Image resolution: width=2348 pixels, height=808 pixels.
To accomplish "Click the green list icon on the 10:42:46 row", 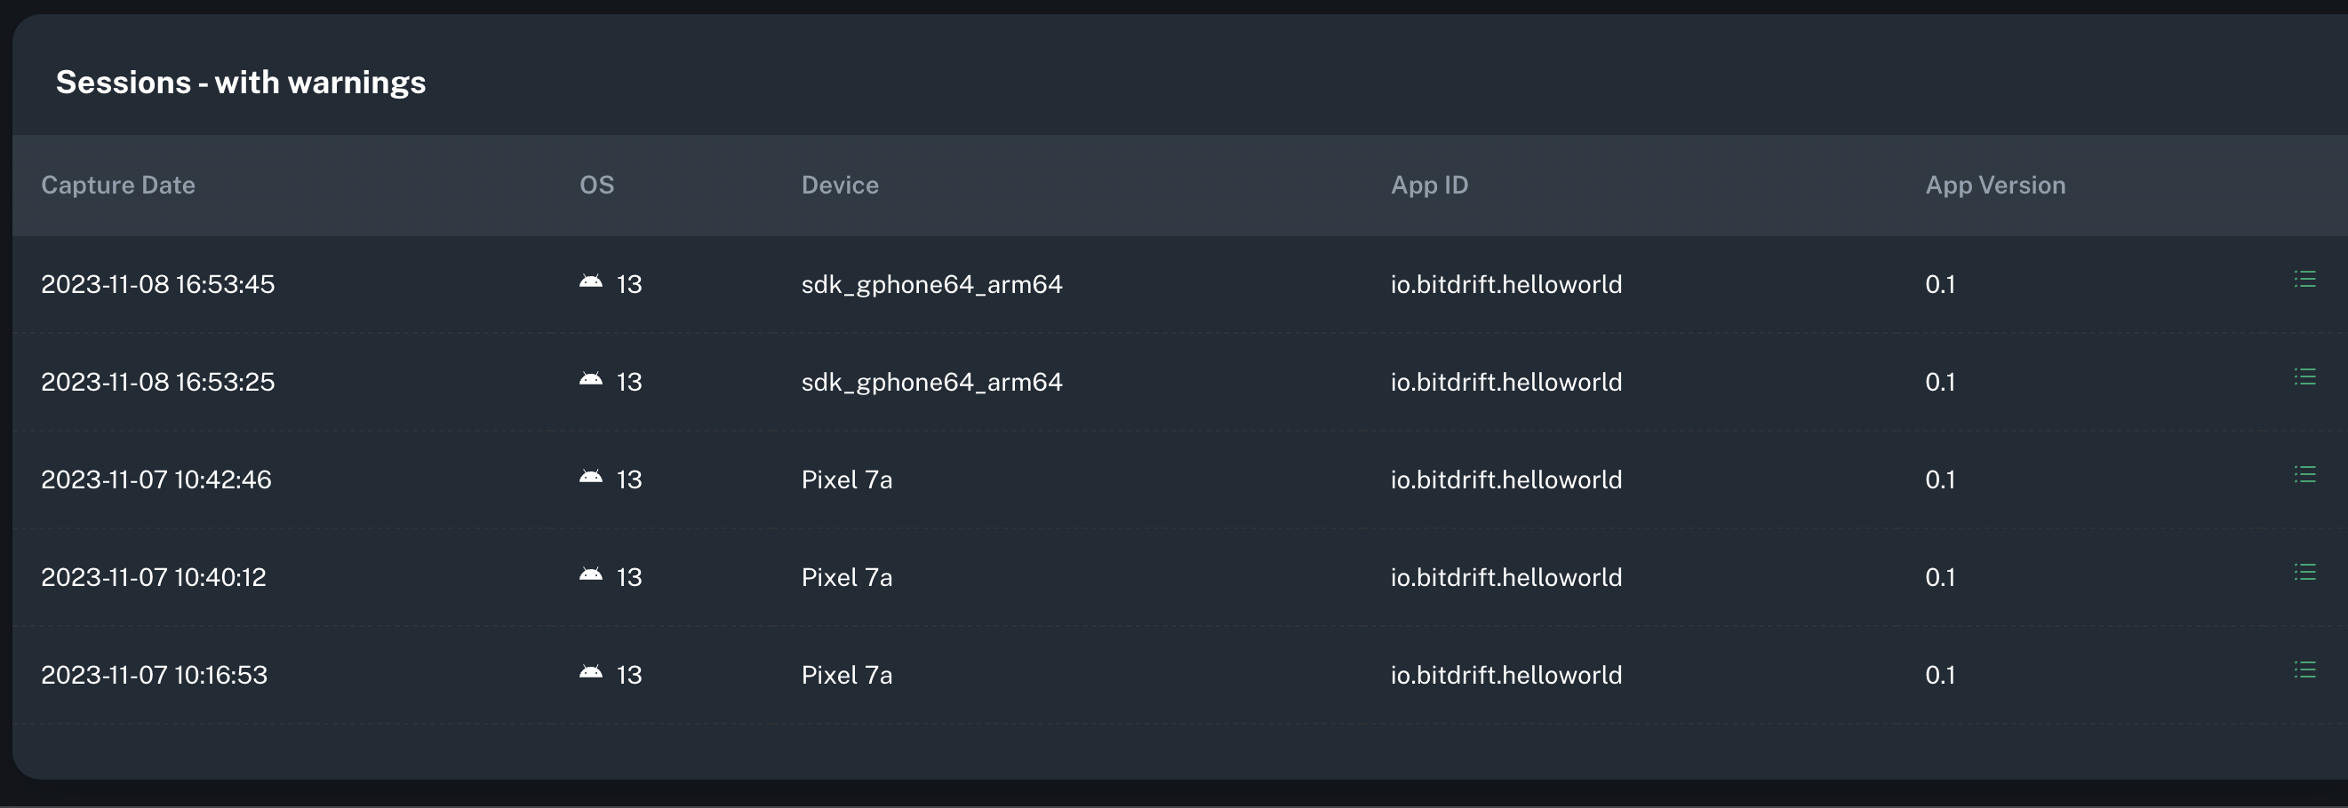I will point(2306,473).
